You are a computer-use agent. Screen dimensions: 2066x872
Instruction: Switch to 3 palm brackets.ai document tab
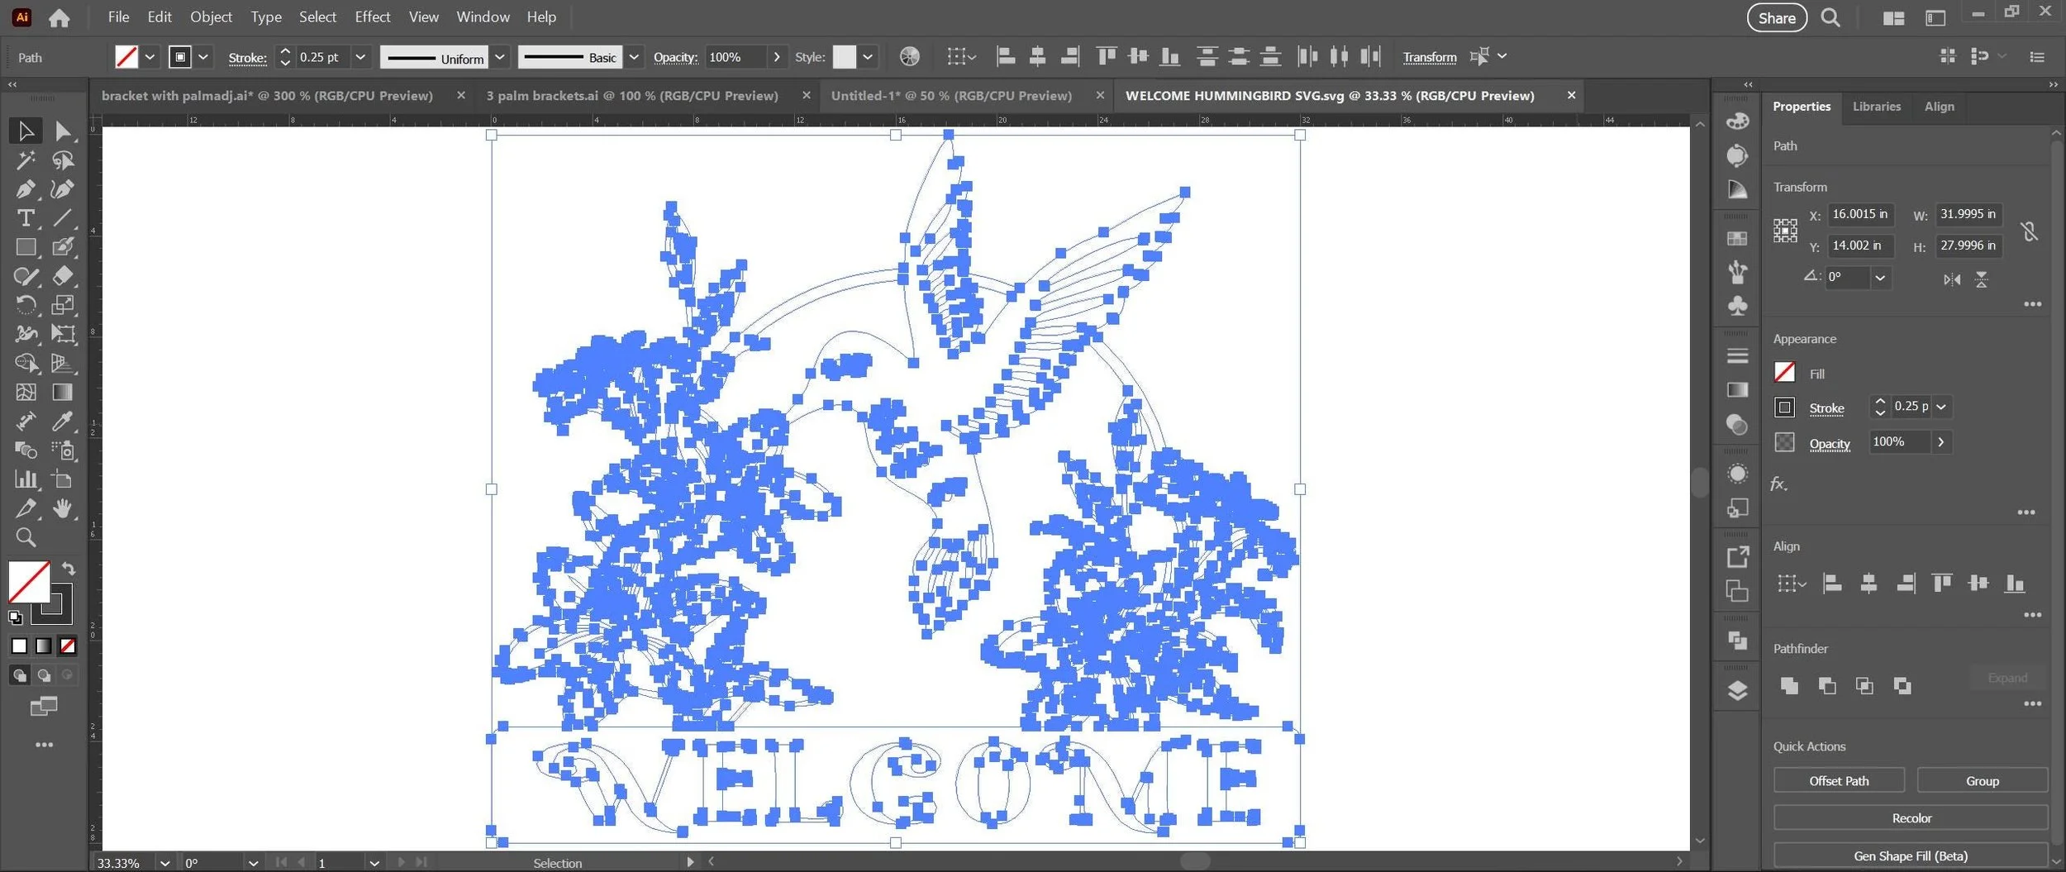(632, 96)
